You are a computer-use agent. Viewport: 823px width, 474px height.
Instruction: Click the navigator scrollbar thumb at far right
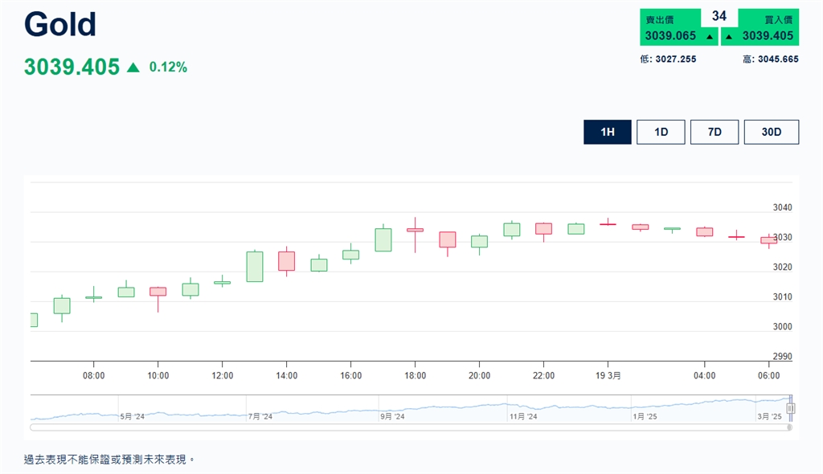(x=789, y=427)
